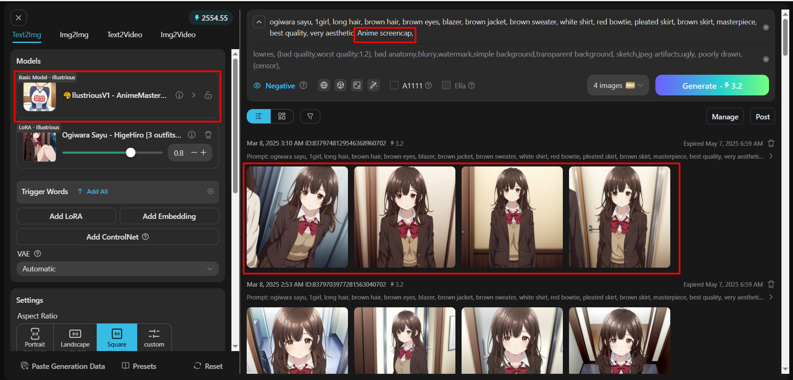Image resolution: width=793 pixels, height=380 pixels.
Task: Reset the generation settings
Action: (208, 366)
